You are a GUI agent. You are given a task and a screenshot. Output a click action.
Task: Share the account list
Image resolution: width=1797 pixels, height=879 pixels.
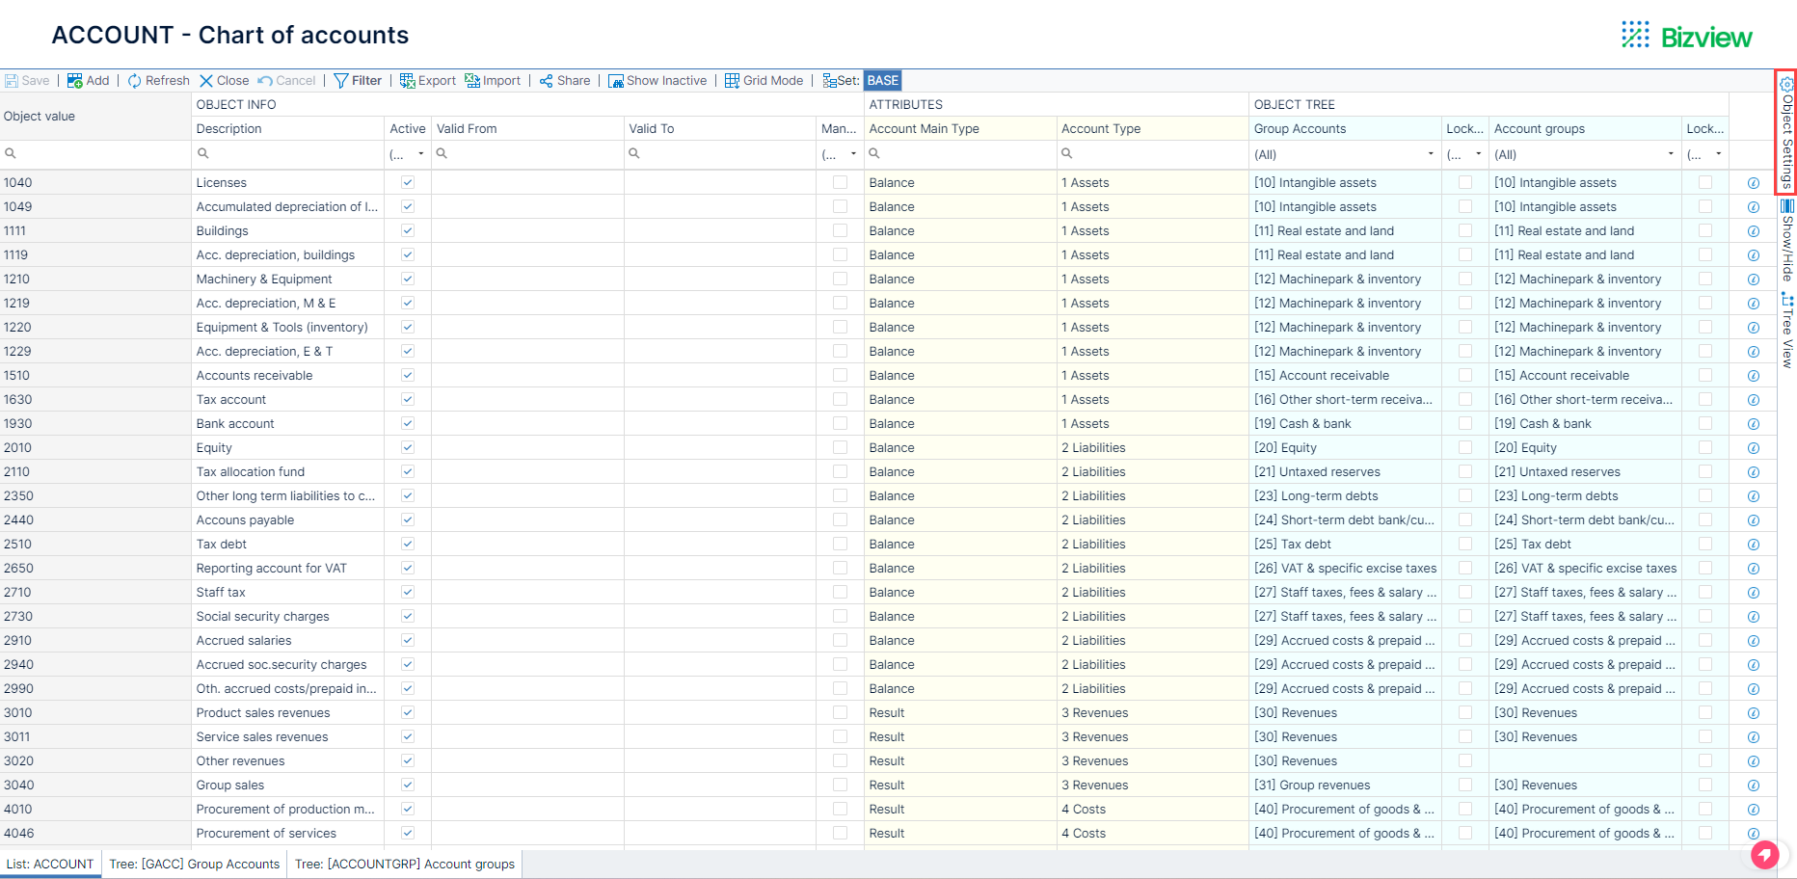click(x=565, y=81)
